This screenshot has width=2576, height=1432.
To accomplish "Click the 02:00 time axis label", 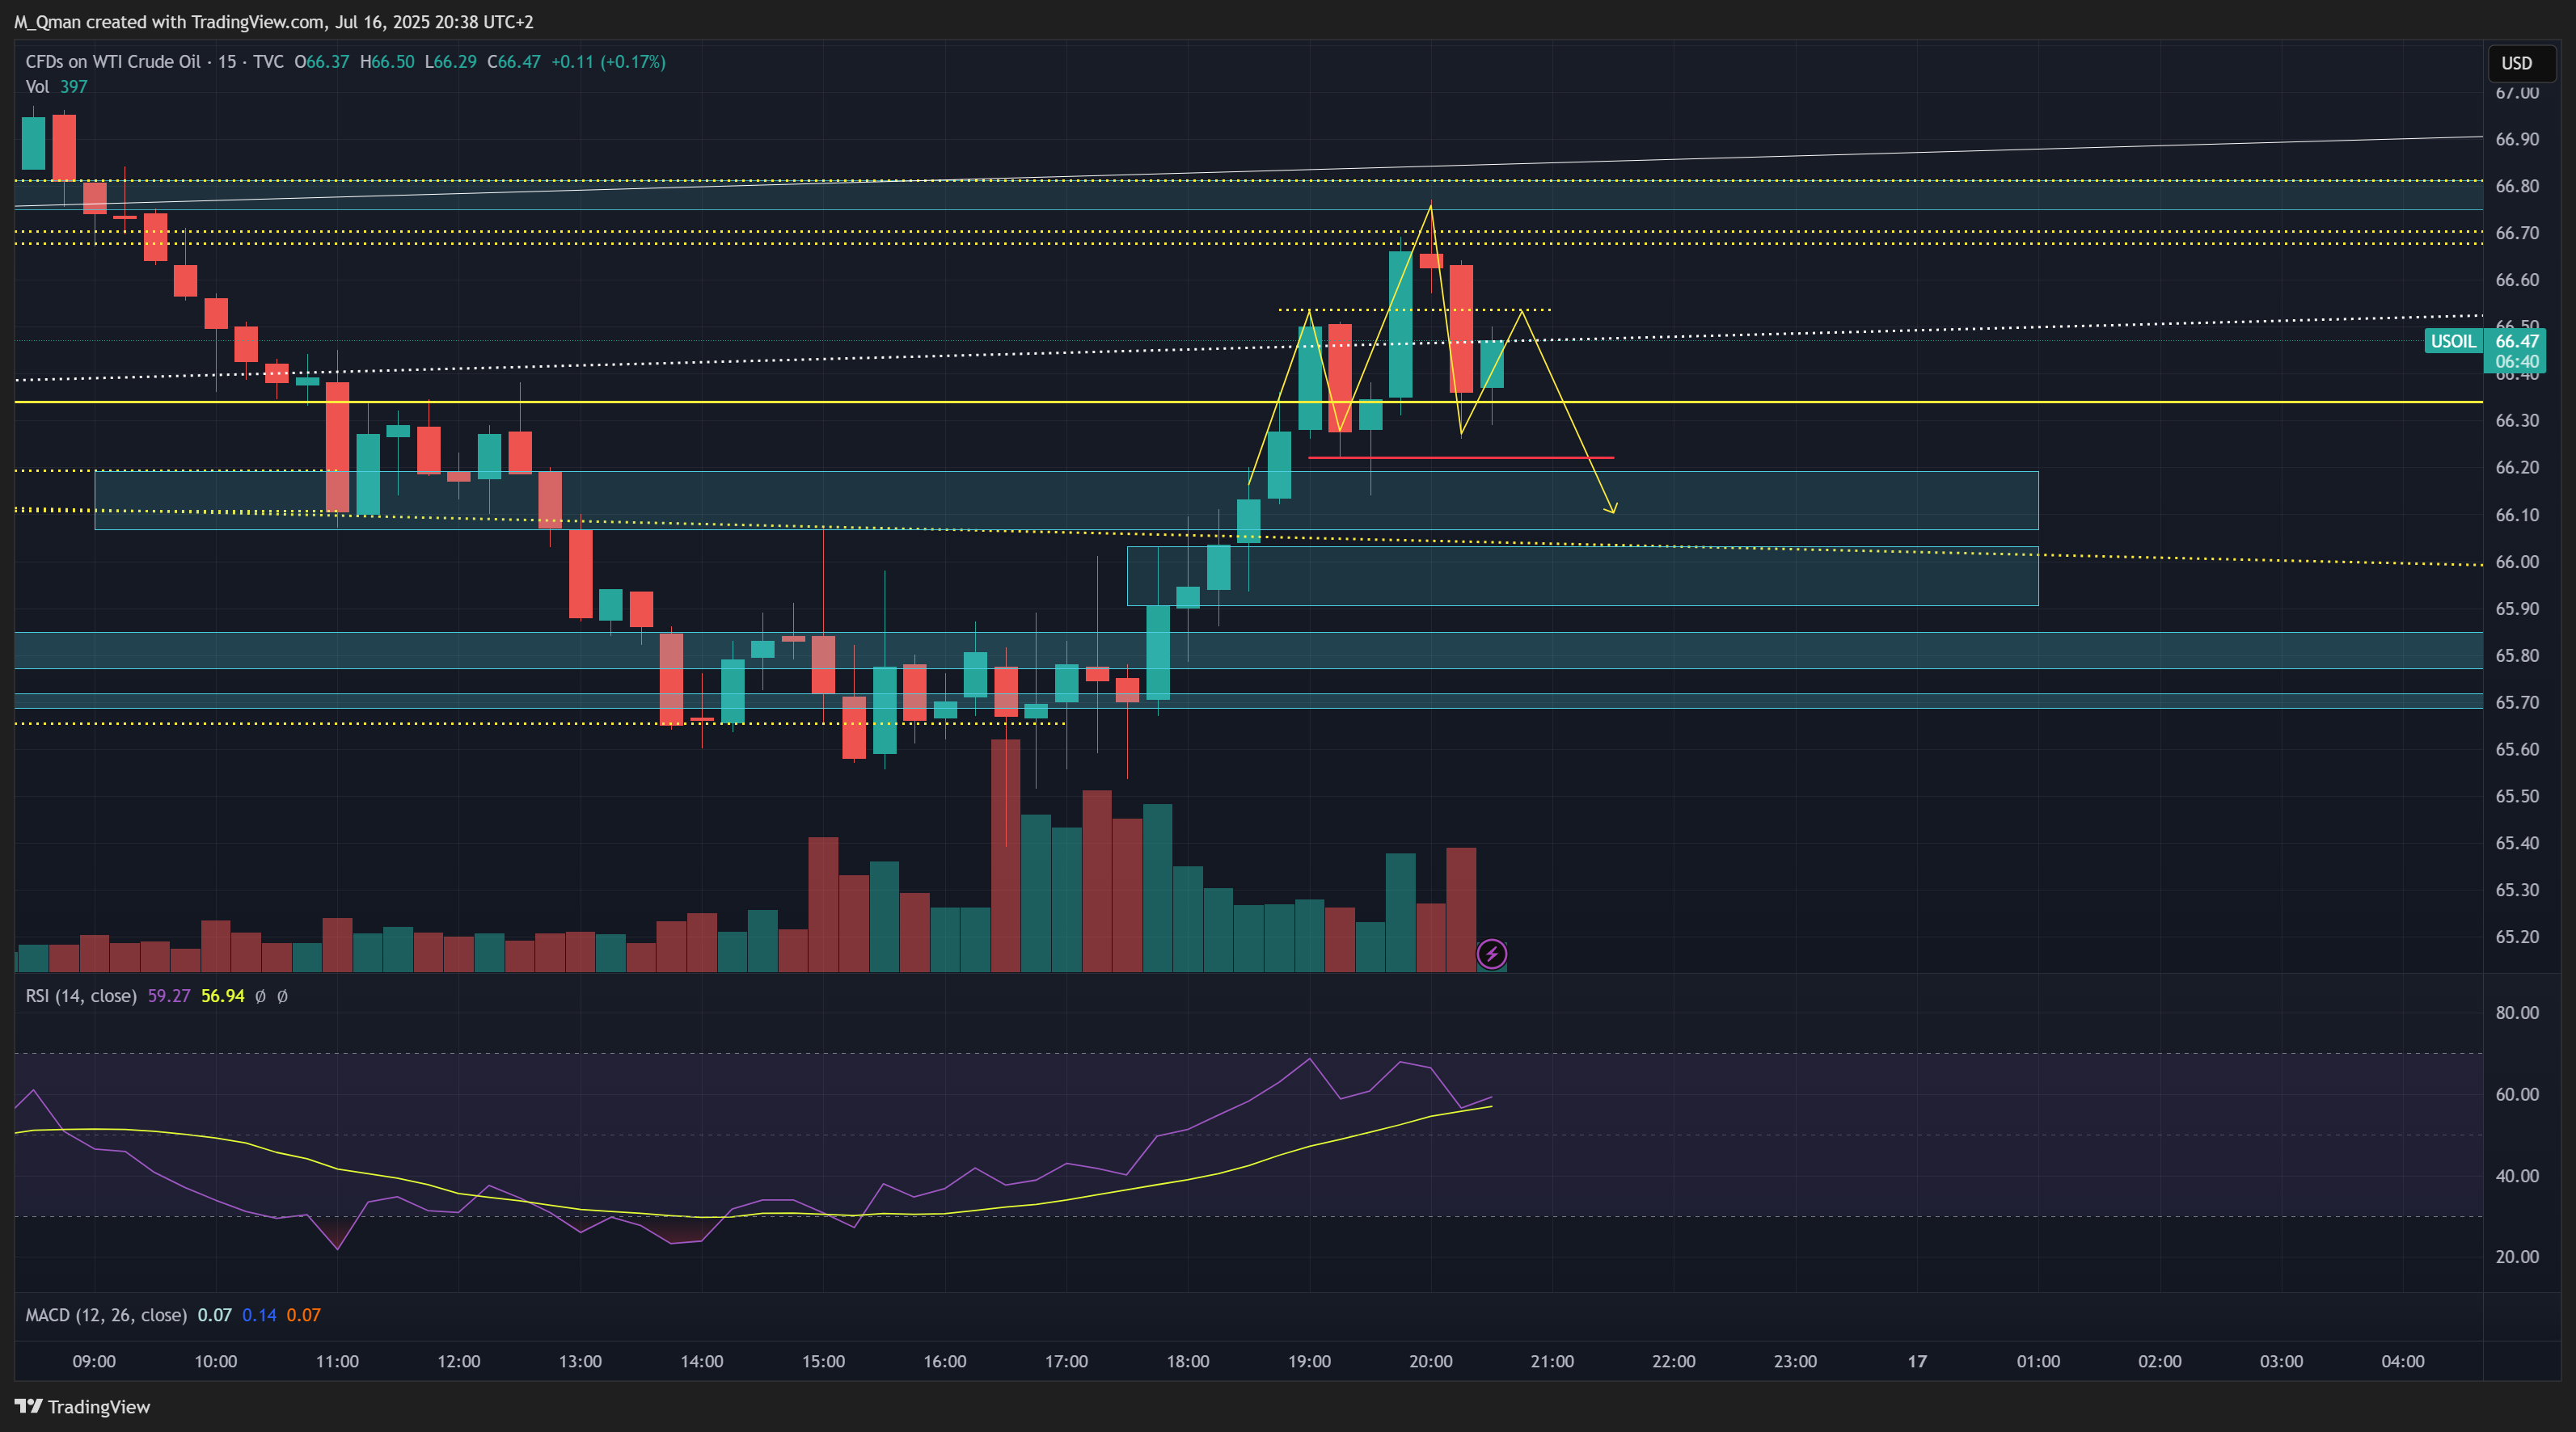I will click(x=2159, y=1361).
